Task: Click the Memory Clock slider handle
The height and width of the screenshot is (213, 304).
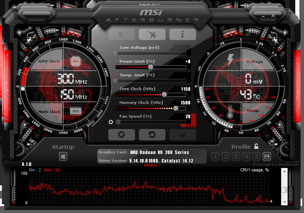Action: pos(176,108)
